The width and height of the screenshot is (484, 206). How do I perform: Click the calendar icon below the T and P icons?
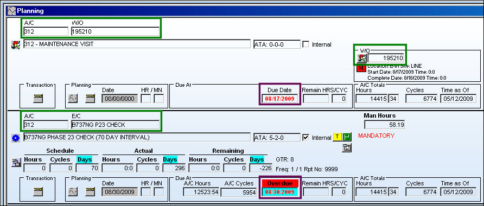347,148
